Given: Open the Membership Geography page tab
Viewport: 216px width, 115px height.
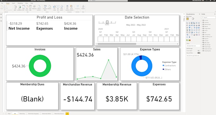Looking at the screenshot, I should click(x=33, y=114).
